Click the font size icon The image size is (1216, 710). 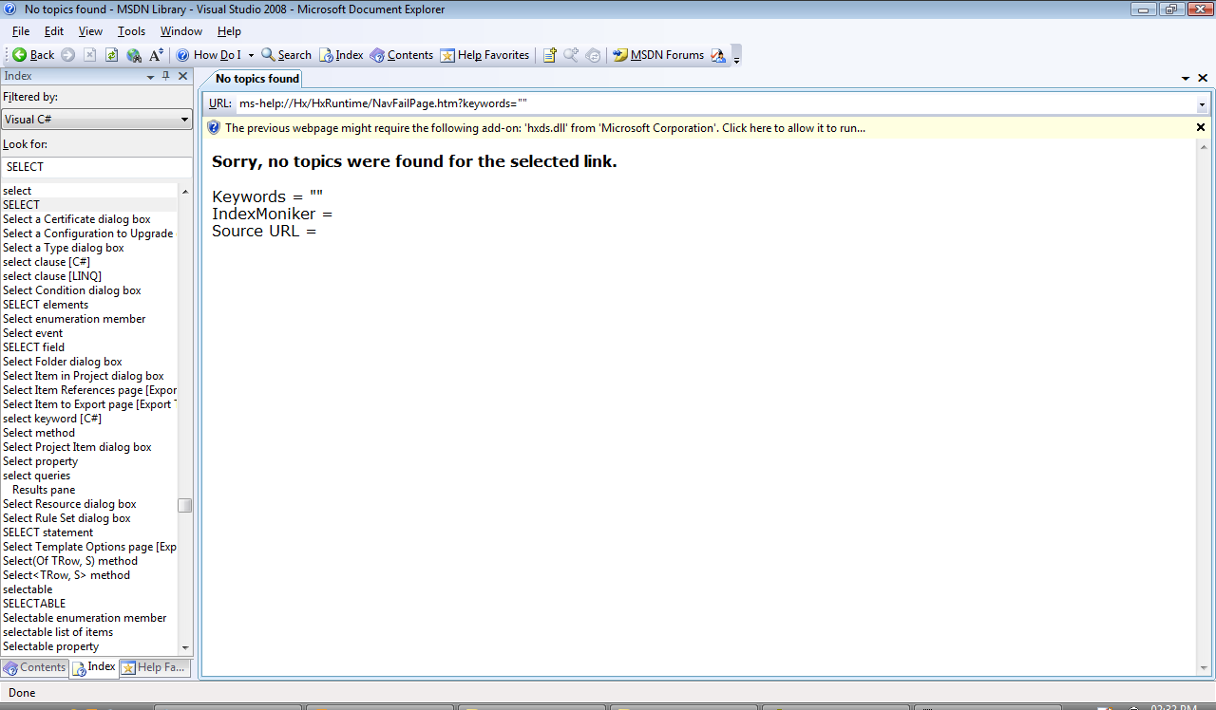pos(156,55)
